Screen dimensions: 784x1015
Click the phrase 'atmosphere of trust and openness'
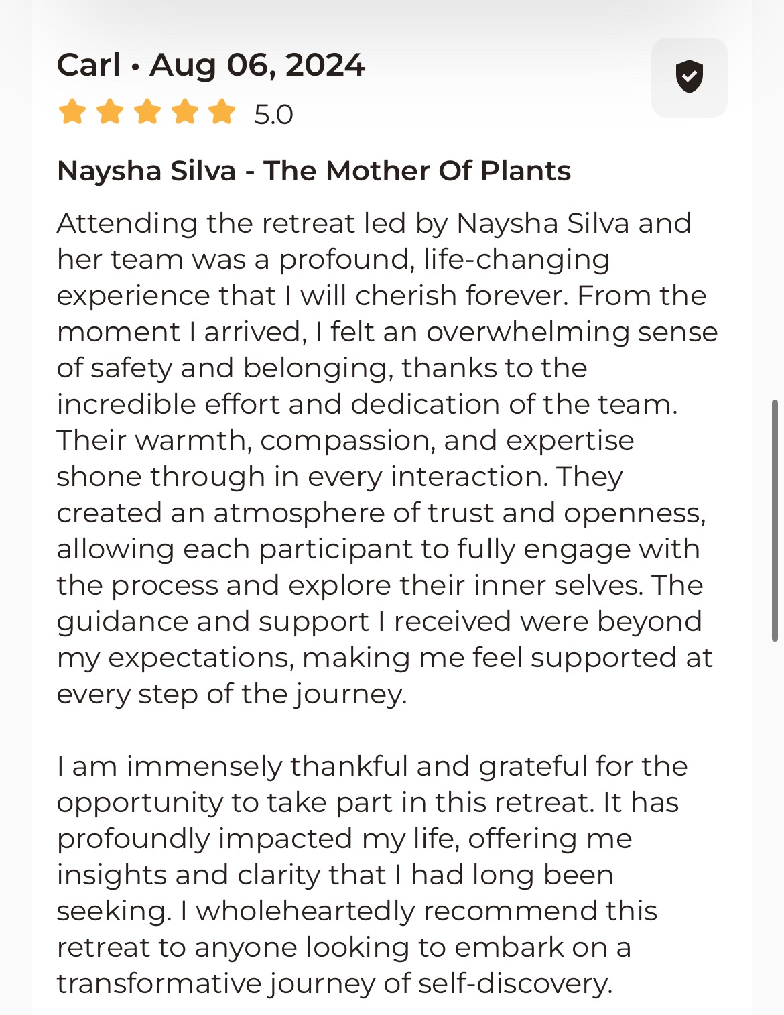click(x=458, y=513)
